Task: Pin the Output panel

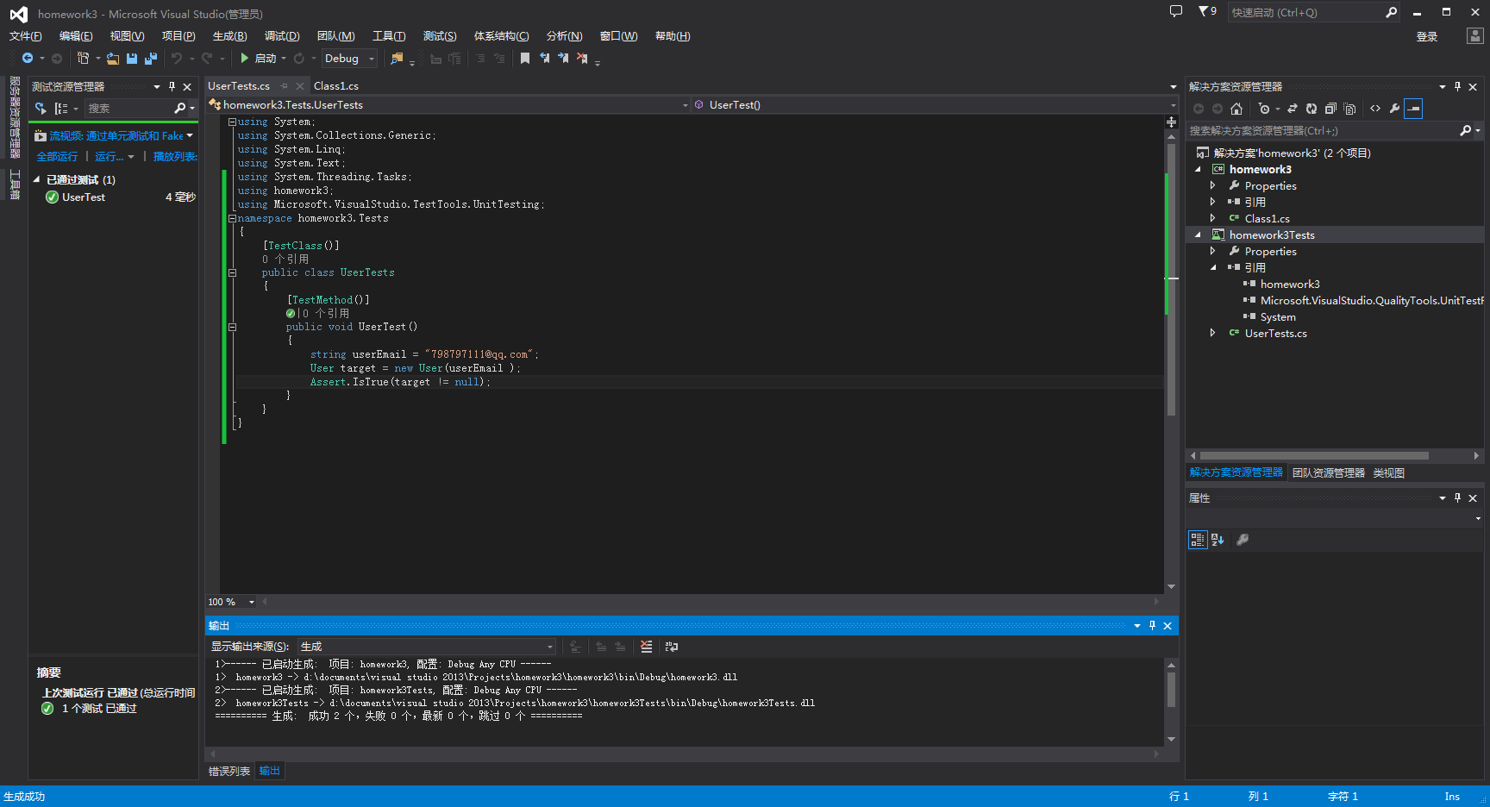Action: [1152, 626]
